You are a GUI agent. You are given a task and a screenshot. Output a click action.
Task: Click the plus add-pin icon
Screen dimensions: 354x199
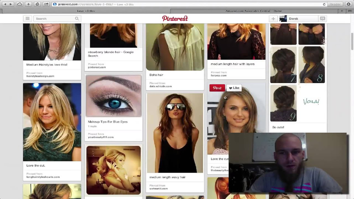coord(273,19)
